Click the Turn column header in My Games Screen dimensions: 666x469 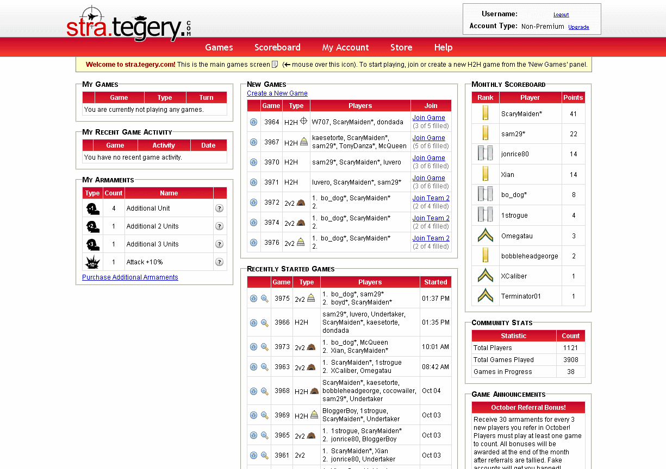click(206, 98)
